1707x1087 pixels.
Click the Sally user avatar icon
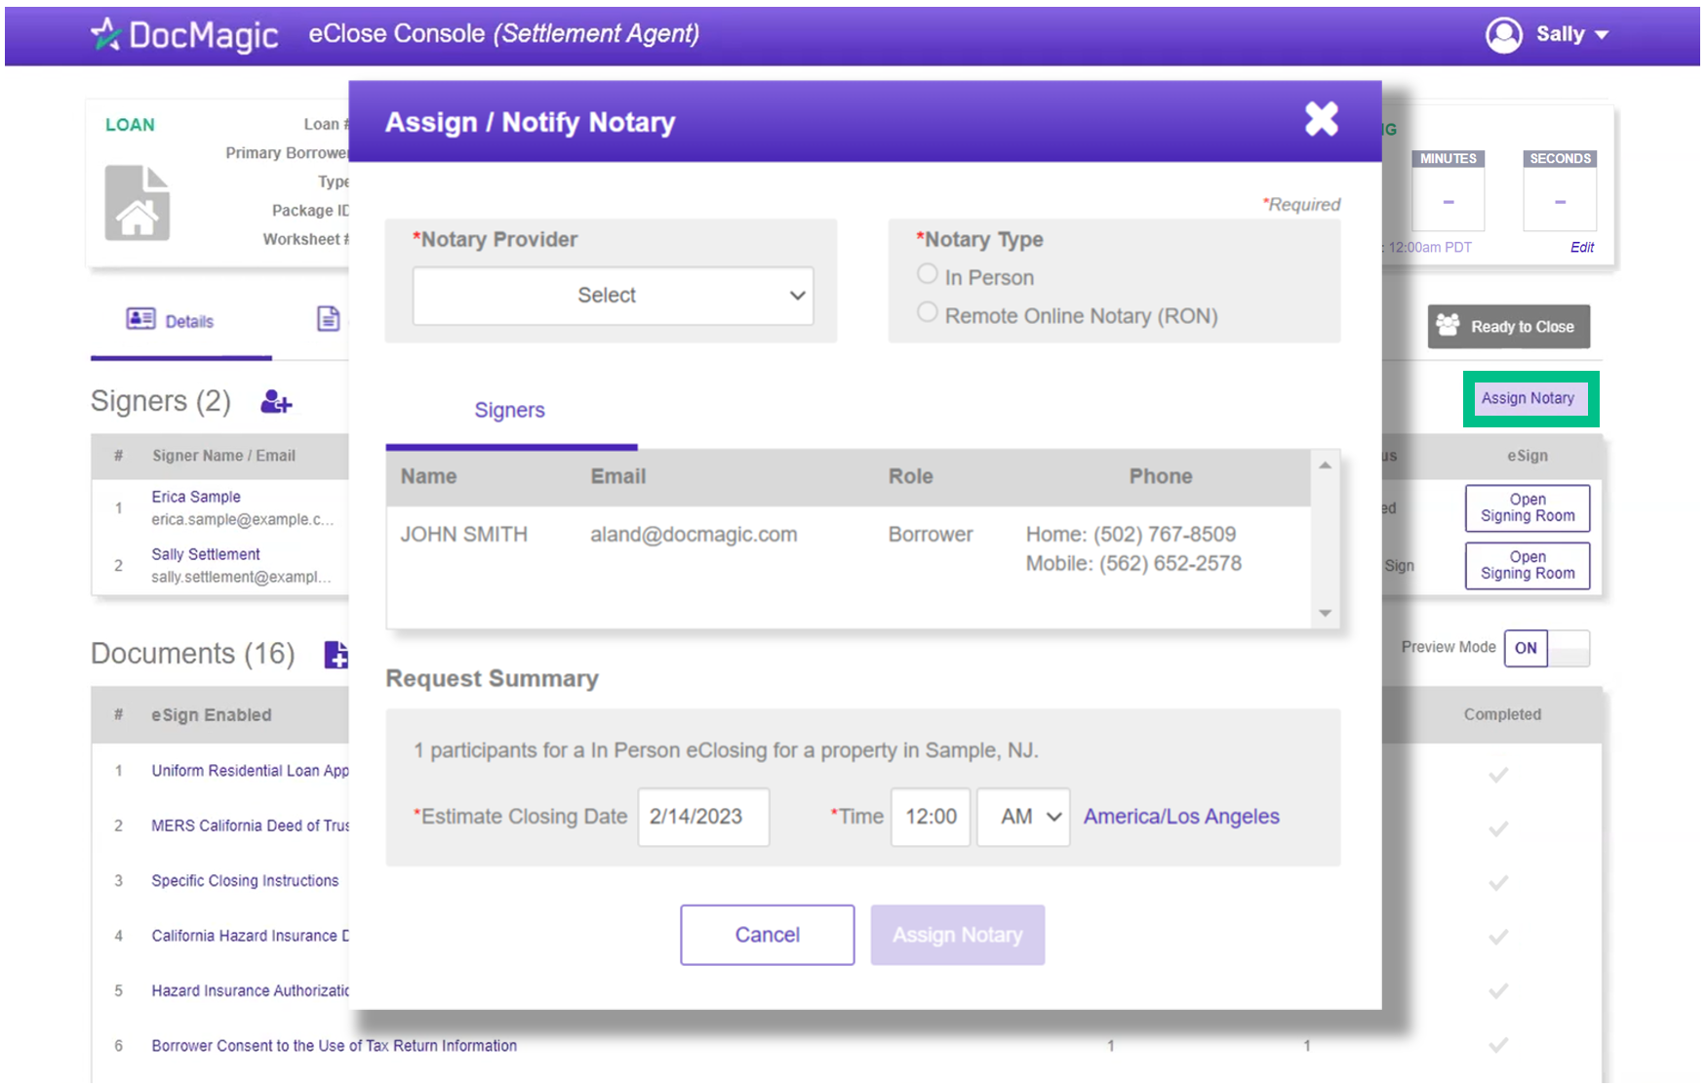click(x=1503, y=35)
